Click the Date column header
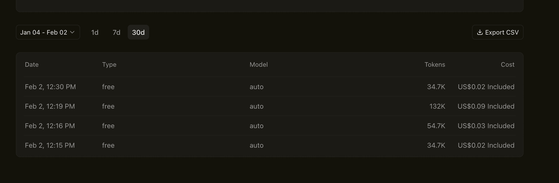This screenshot has height=183, width=559. click(32, 65)
